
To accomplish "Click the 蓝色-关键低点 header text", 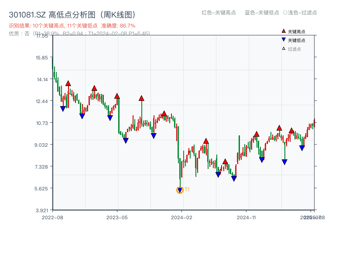I will [262, 13].
